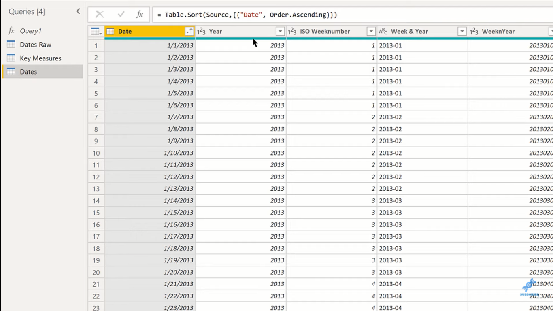Click the date cell 1/21/2013

click(x=150, y=284)
